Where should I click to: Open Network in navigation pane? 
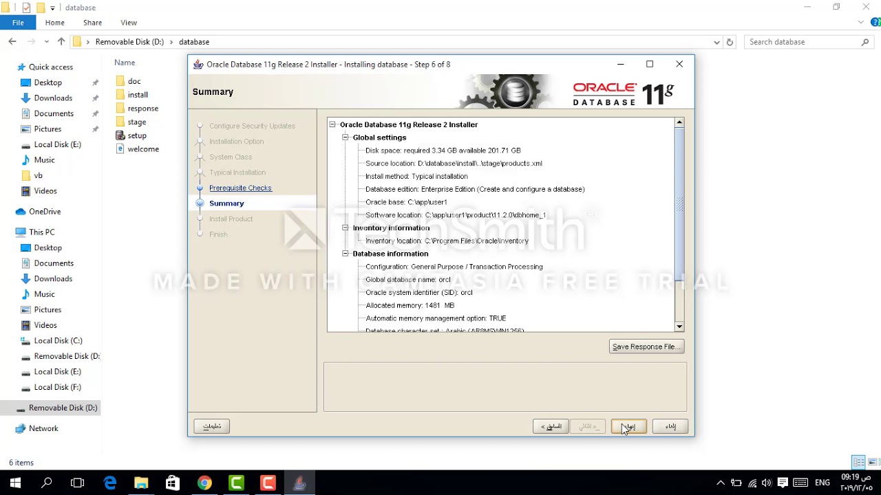pos(43,428)
